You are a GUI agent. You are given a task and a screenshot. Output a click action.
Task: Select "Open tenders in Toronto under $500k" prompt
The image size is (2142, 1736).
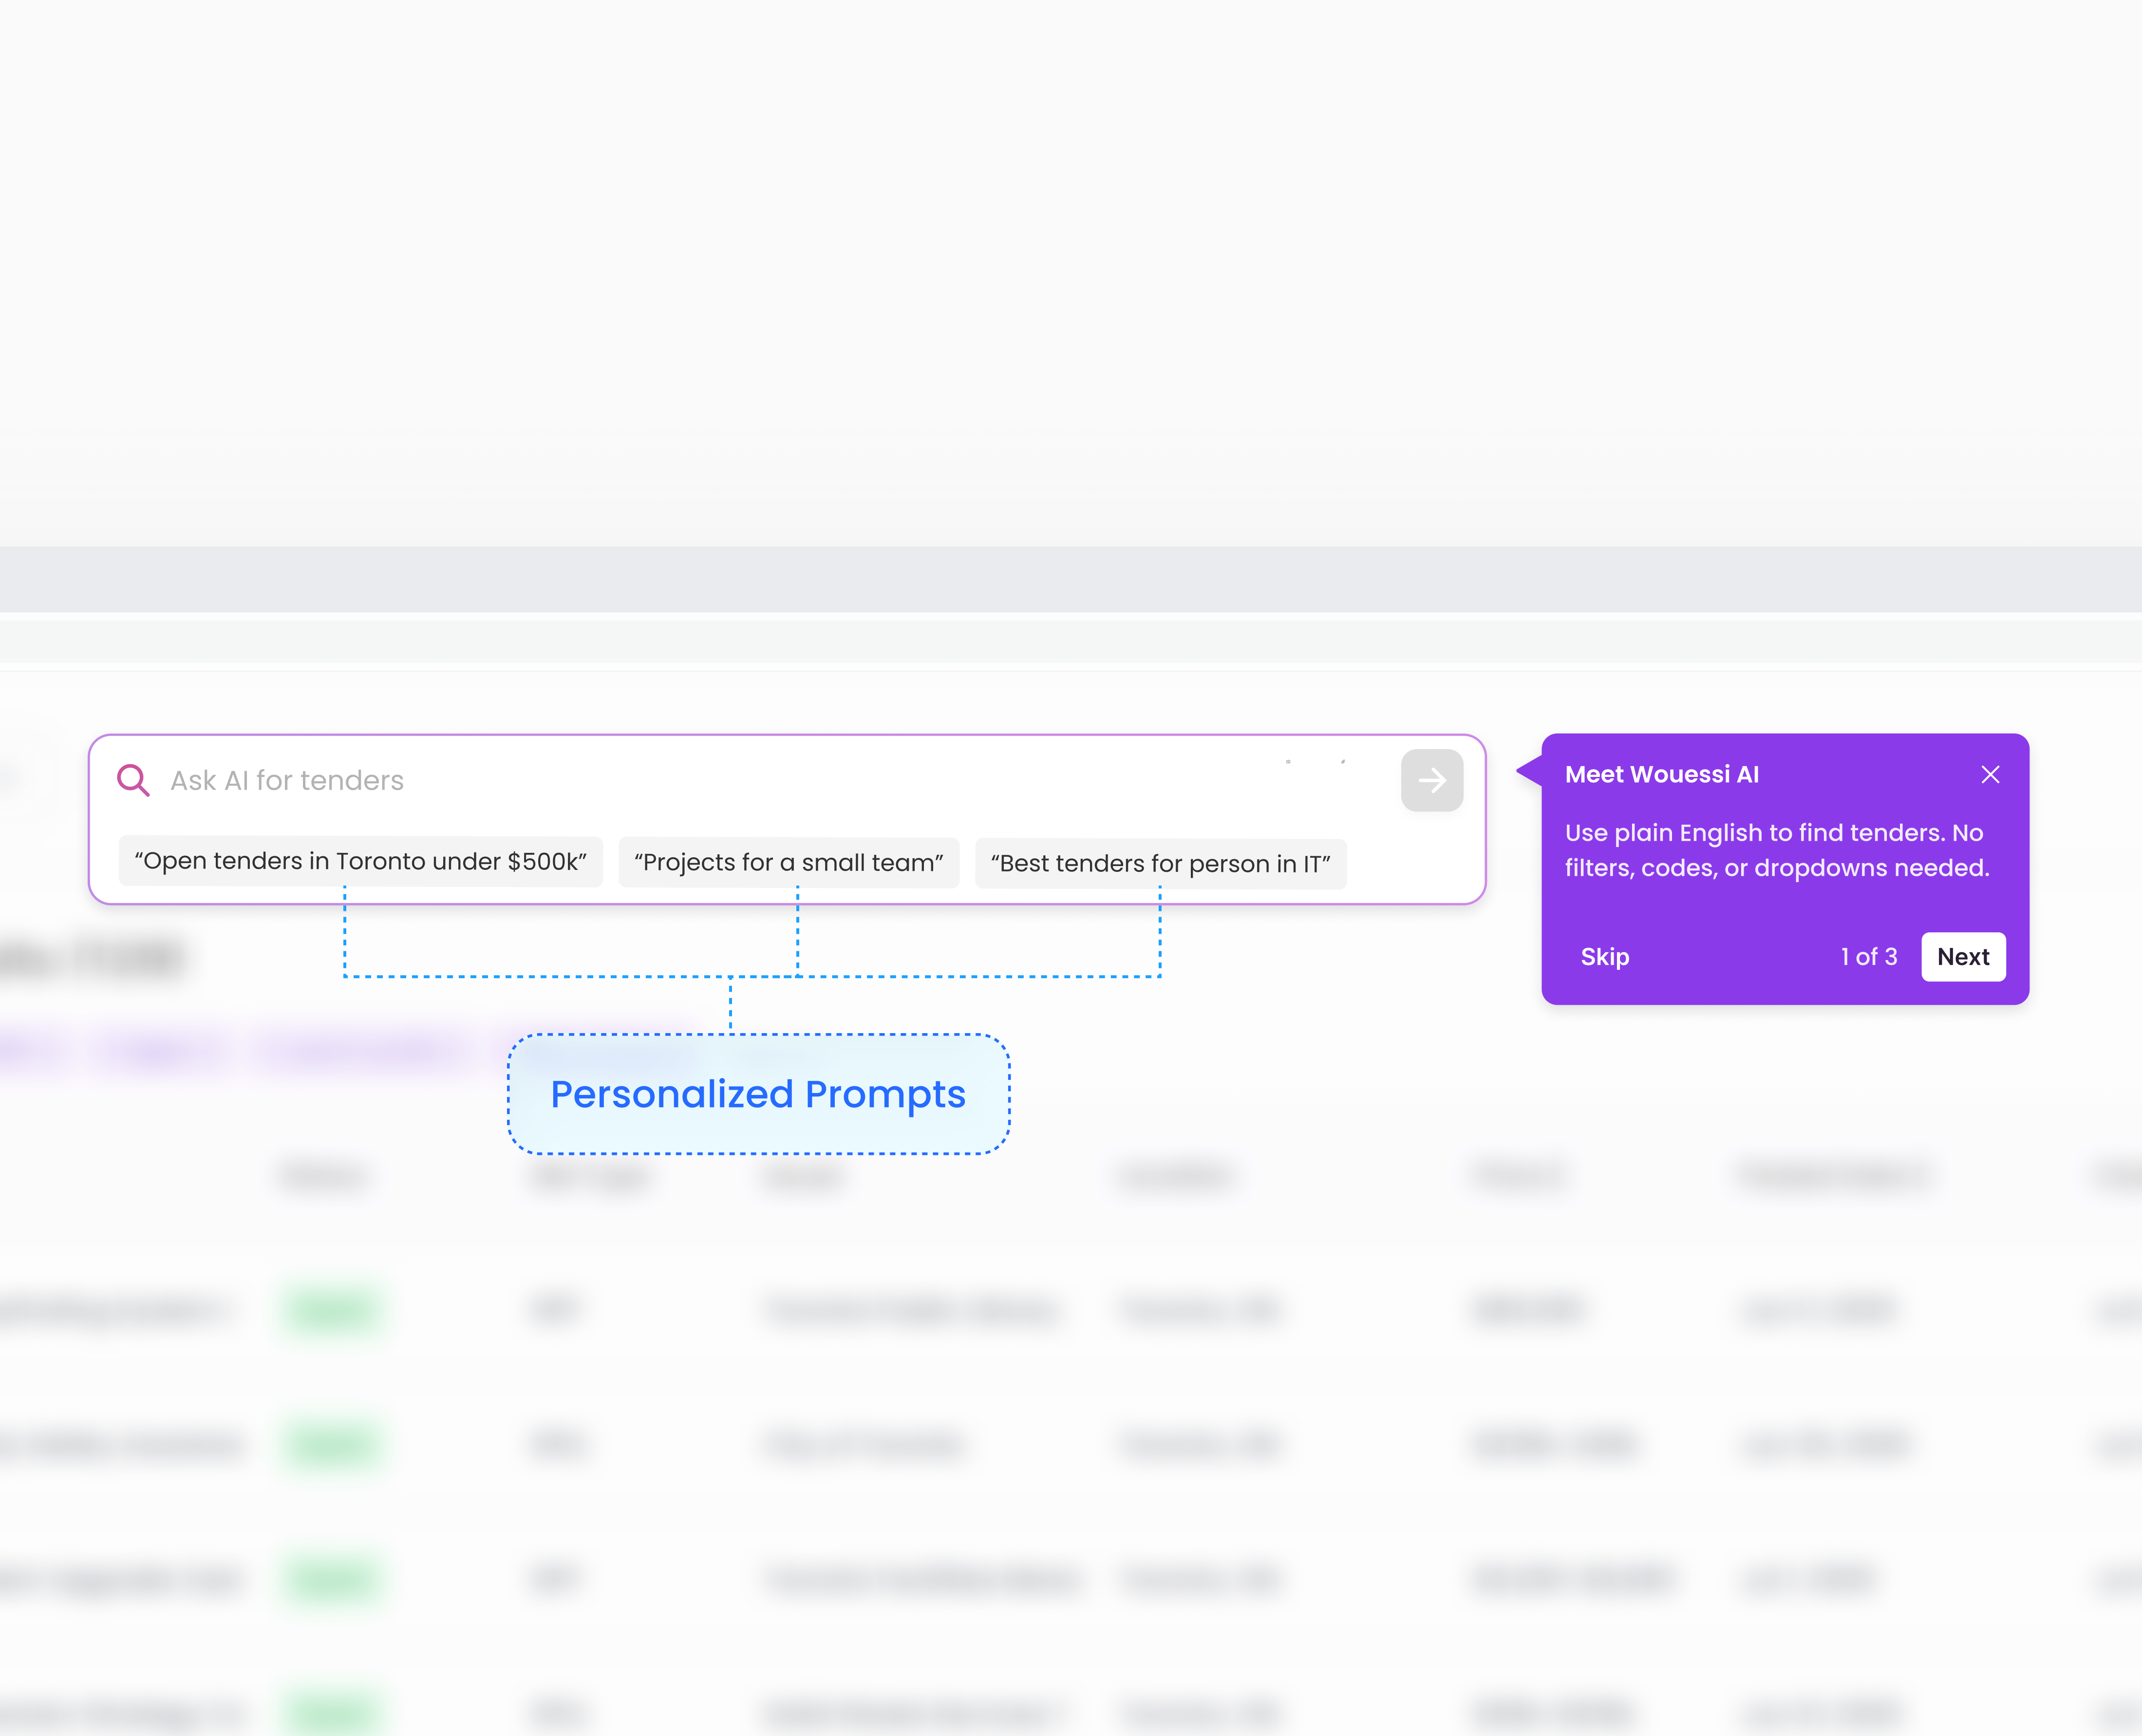tap(360, 861)
